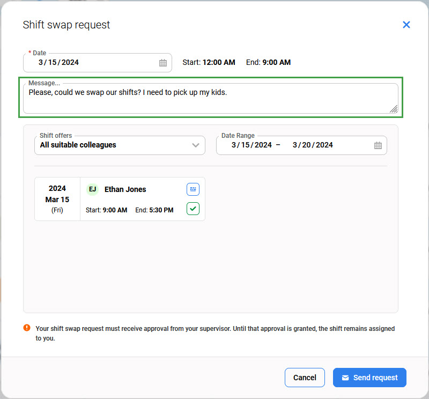Click the Send request button
The width and height of the screenshot is (429, 399).
coord(369,378)
